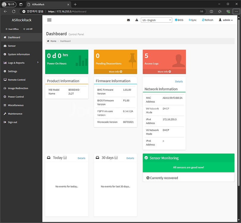Expand Logs & Reports submenu
241x223 pixels.
pos(21,63)
